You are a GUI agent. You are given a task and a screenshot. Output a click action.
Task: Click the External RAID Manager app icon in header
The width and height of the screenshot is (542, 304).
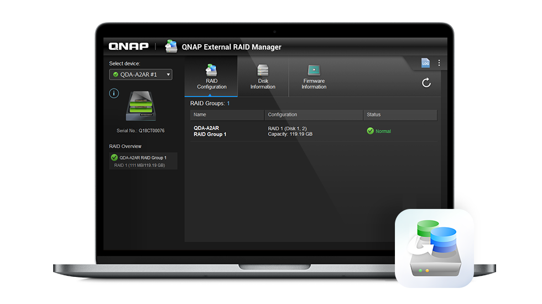pos(171,46)
